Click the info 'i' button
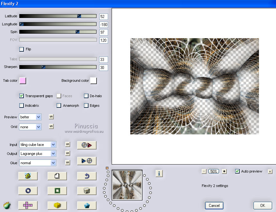The height and width of the screenshot is (212, 276). coord(159,174)
